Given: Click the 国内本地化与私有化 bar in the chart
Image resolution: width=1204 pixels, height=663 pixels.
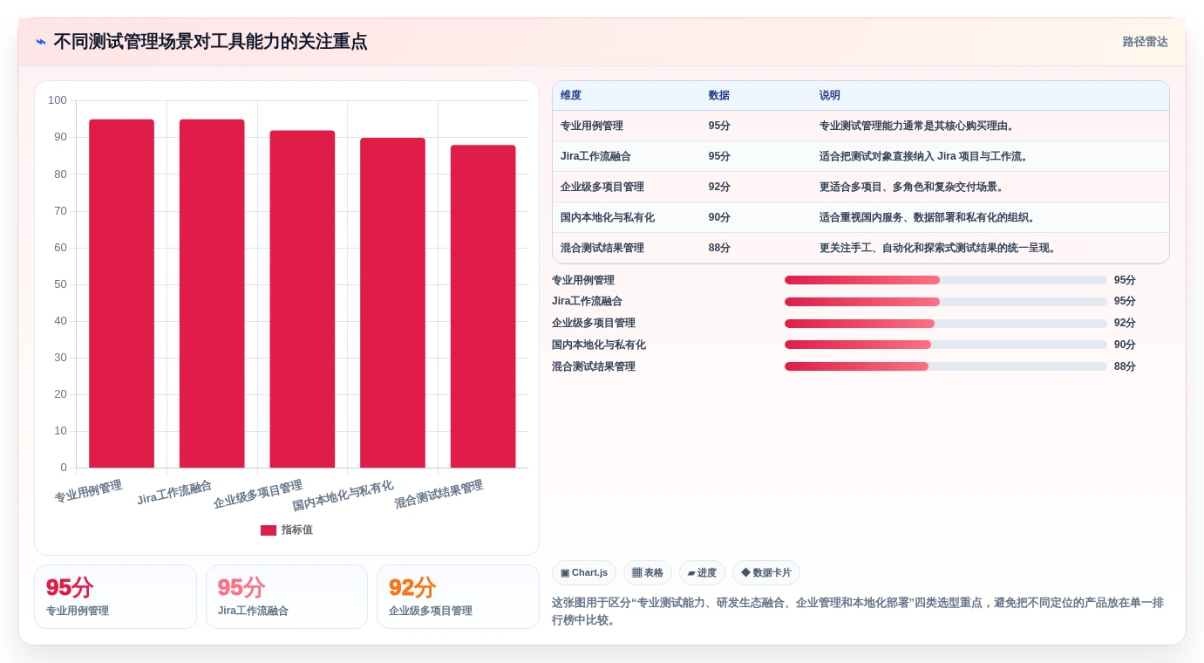Looking at the screenshot, I should [392, 303].
